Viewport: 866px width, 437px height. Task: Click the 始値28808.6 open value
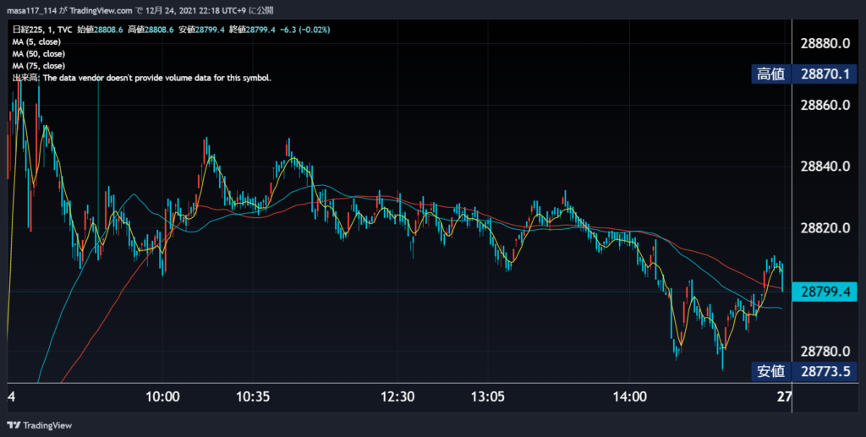(100, 30)
